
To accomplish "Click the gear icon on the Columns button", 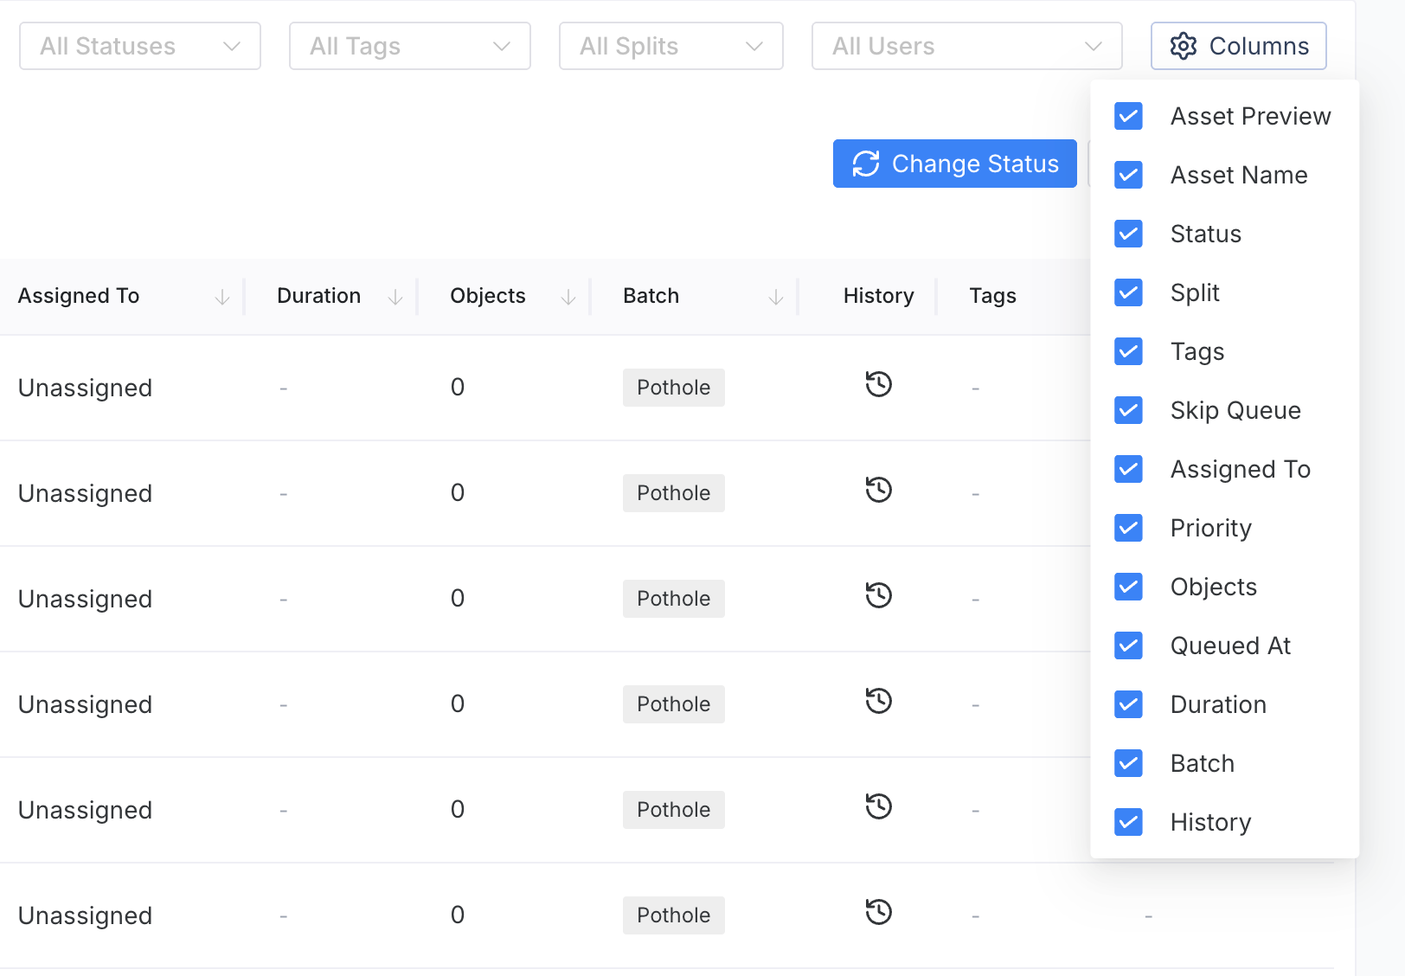I will pos(1184,46).
